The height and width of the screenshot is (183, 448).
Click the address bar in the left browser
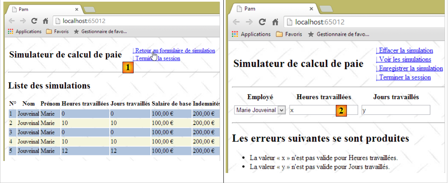134,21
